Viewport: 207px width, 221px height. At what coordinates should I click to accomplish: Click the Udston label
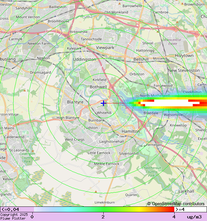(x=92, y=128)
